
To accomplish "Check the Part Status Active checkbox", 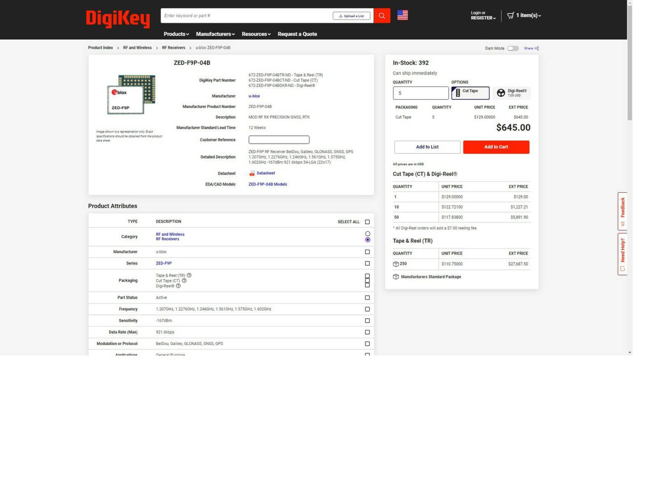I will pyautogui.click(x=367, y=298).
